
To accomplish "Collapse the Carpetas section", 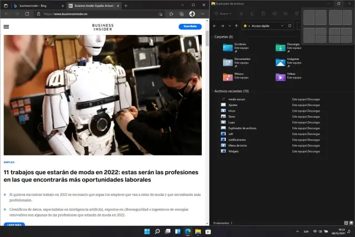I will tap(211, 37).
